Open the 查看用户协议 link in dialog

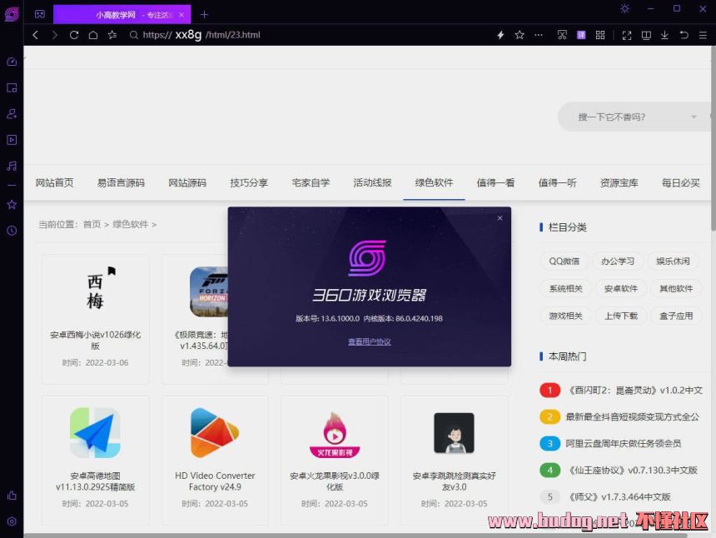point(370,341)
